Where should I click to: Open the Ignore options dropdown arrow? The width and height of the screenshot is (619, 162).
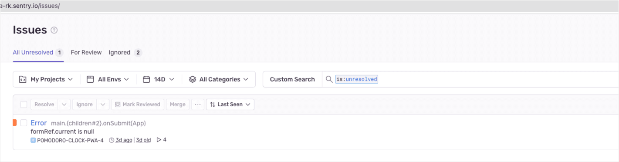[x=103, y=105]
